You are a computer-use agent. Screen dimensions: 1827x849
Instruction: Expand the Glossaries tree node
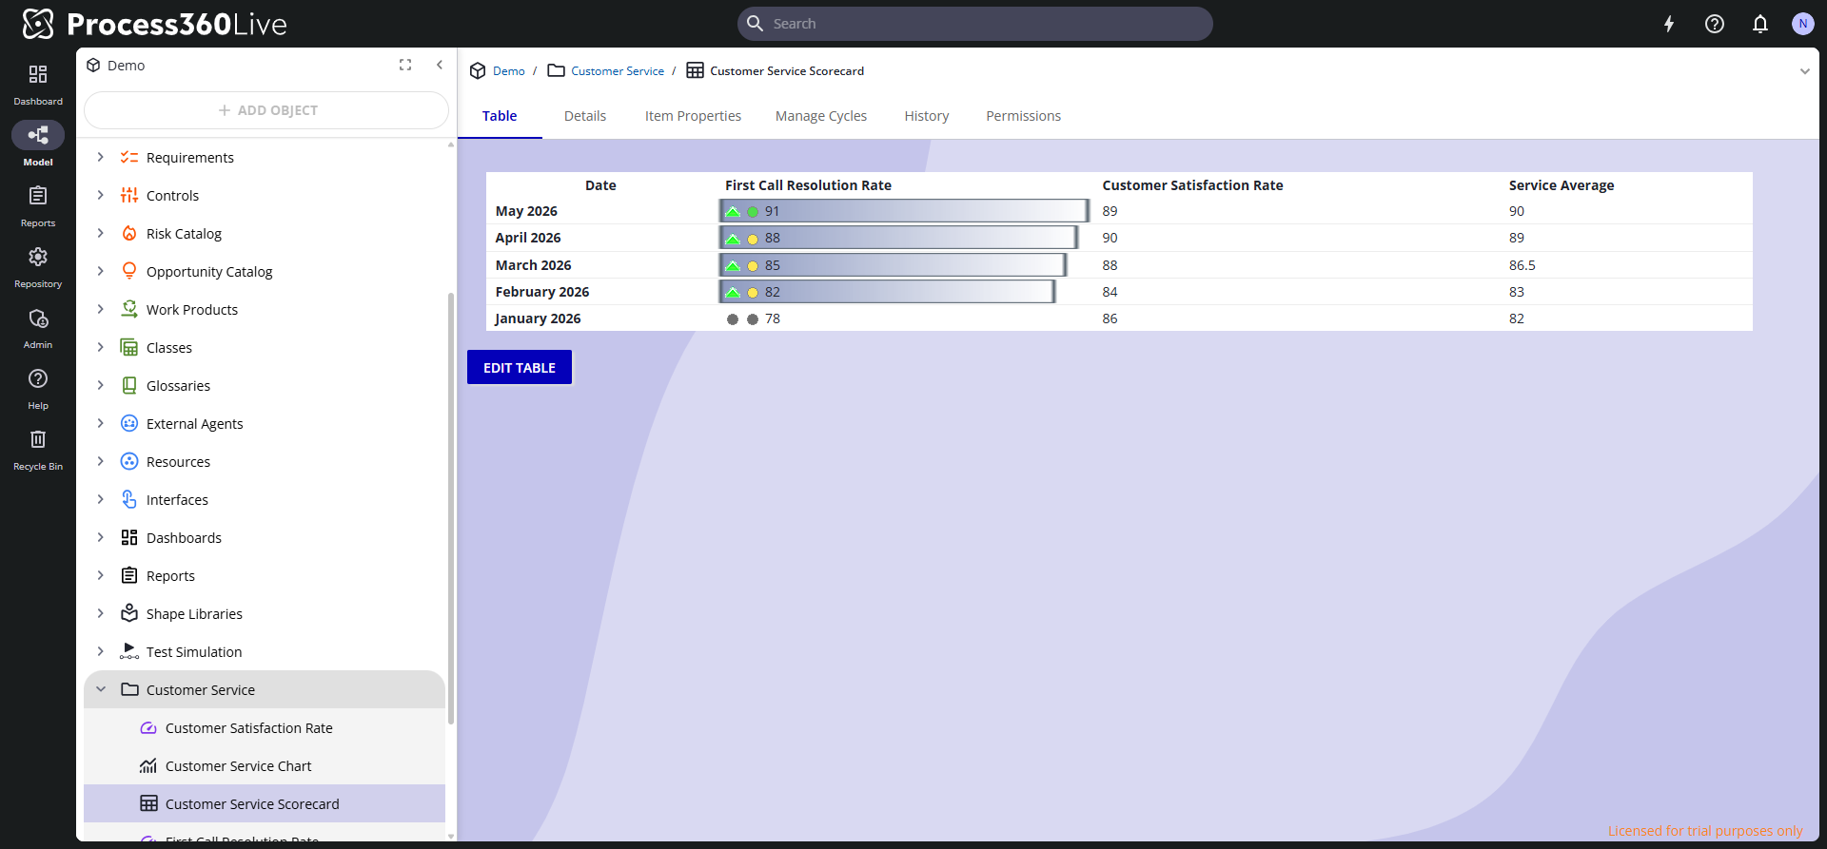tap(101, 385)
